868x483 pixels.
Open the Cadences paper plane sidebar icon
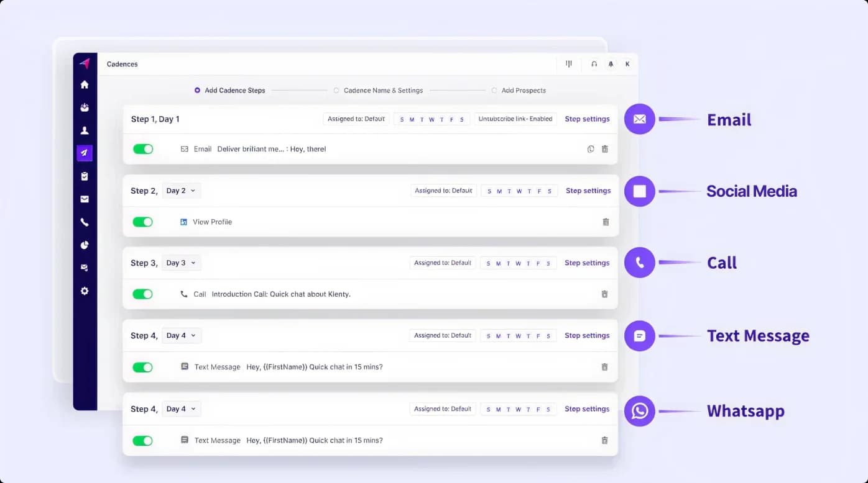(x=85, y=153)
